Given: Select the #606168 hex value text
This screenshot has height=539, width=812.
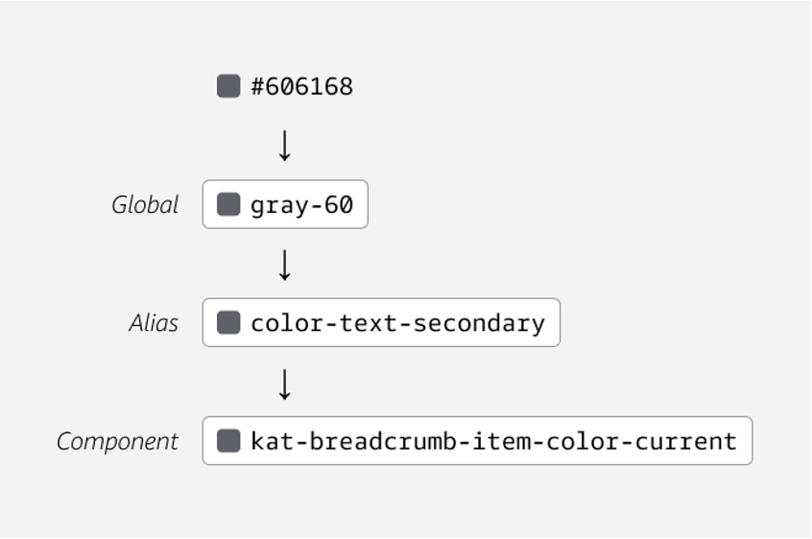Looking at the screenshot, I should point(302,86).
